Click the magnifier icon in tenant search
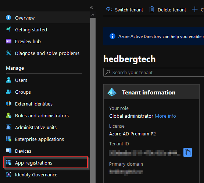The height and width of the screenshot is (183, 204). tap(108, 72)
